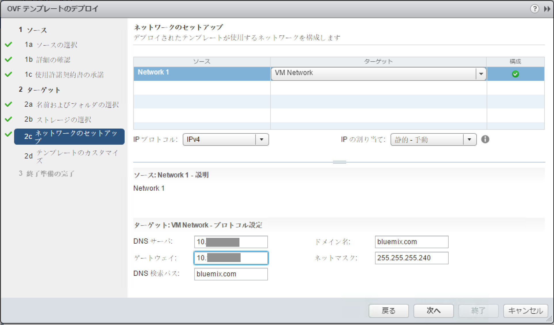Open the VM Network target dropdown
The height and width of the screenshot is (325, 554).
(x=481, y=74)
